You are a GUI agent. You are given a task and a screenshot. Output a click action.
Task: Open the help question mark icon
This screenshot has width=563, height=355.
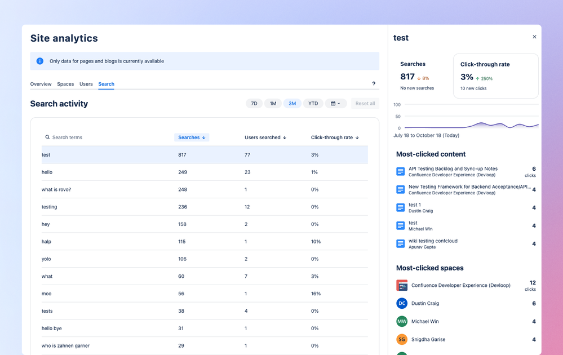[x=373, y=83]
